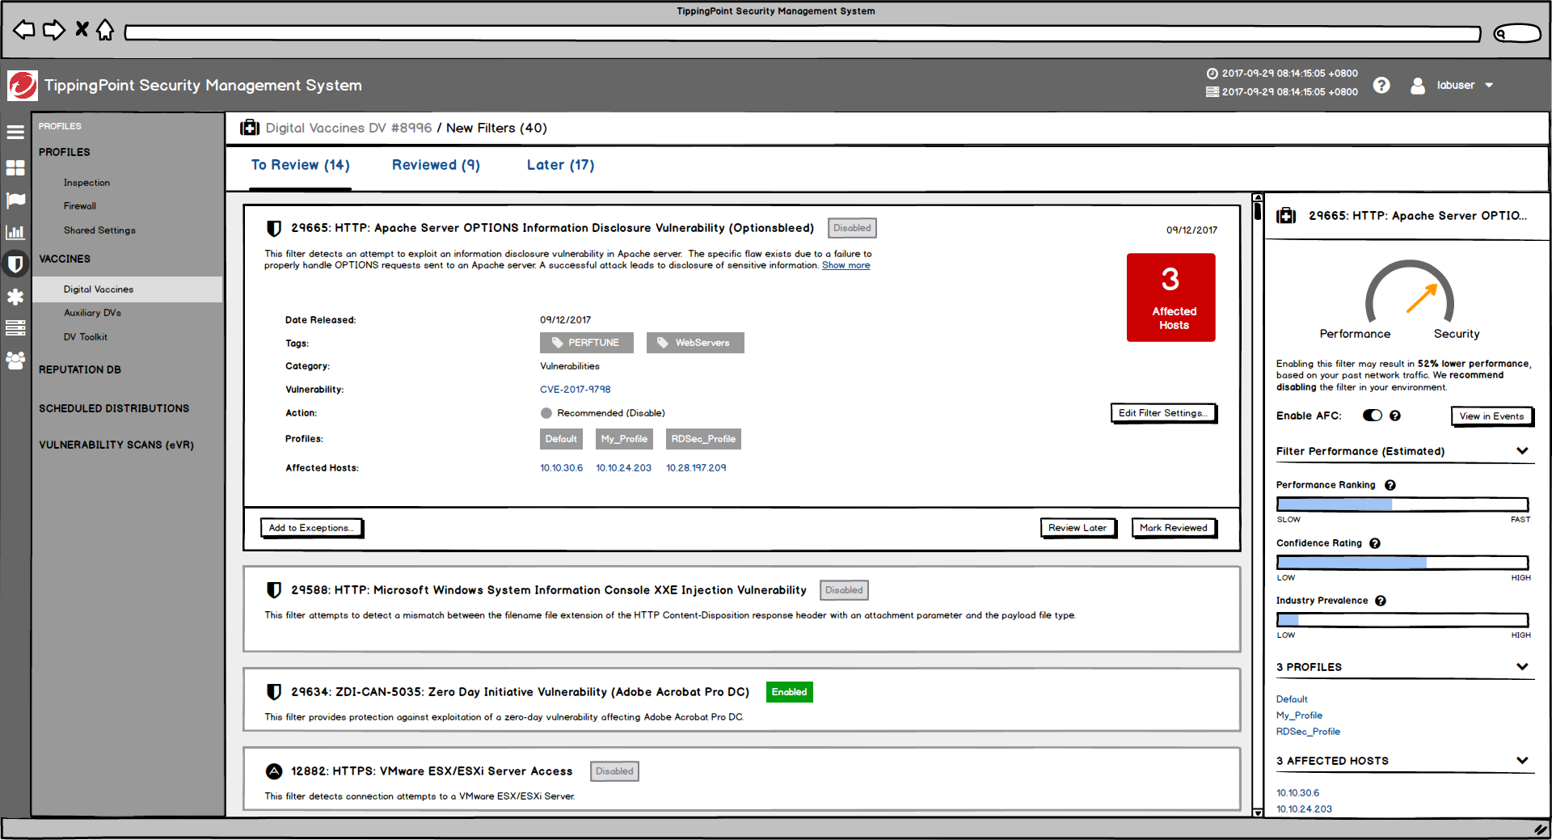
Task: Toggle the Enable AFC switch
Action: click(x=1373, y=416)
